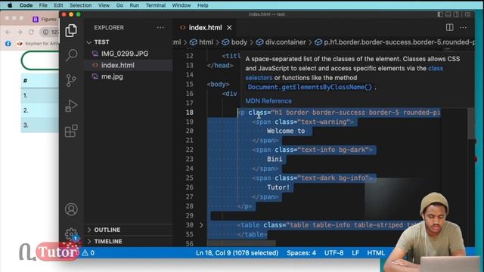Expand folded table block at line 30
Image resolution: width=484 pixels, height=272 pixels.
[x=201, y=225]
